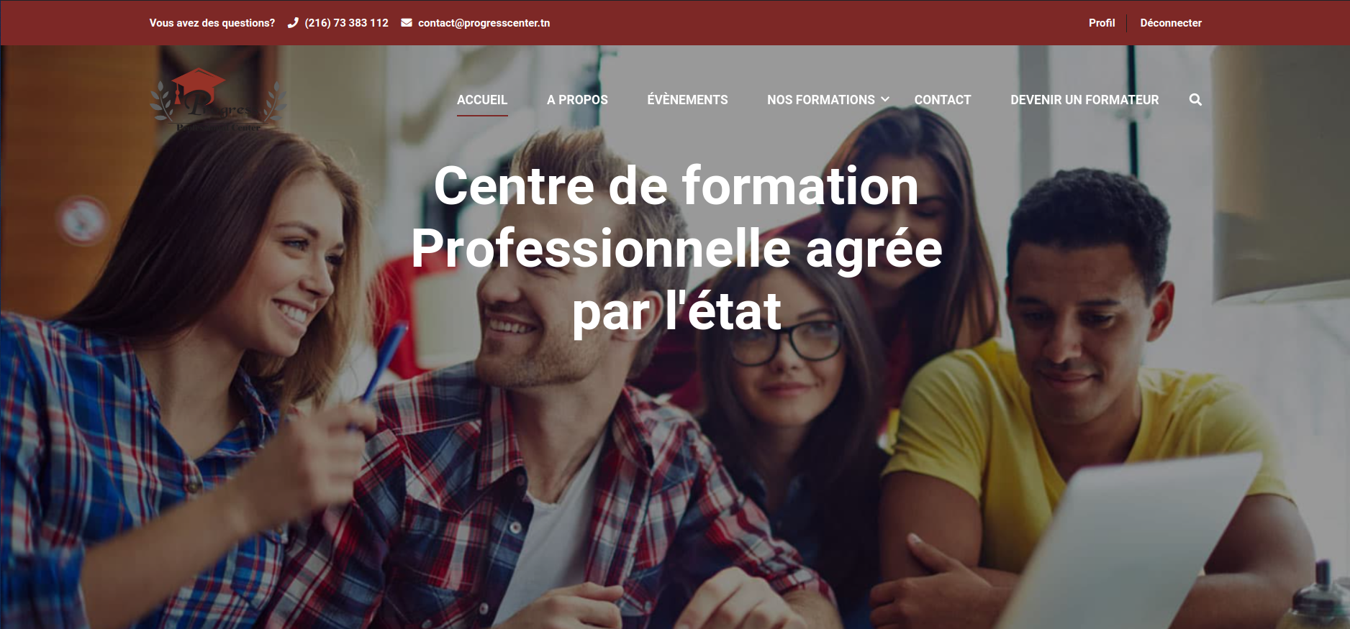Open the CONTACT page
This screenshot has width=1350, height=629.
coord(943,100)
